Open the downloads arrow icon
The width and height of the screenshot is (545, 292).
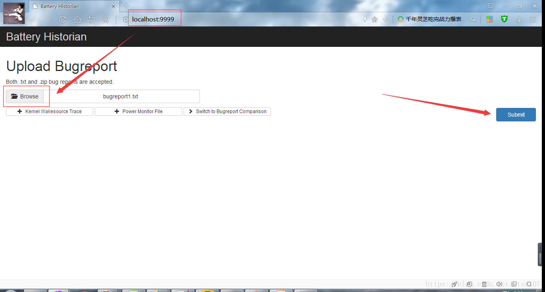click(x=519, y=19)
